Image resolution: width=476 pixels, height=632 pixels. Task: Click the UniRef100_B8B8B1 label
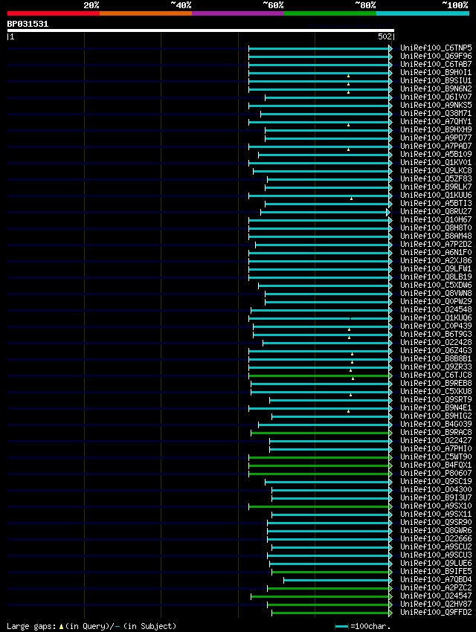pos(436,358)
